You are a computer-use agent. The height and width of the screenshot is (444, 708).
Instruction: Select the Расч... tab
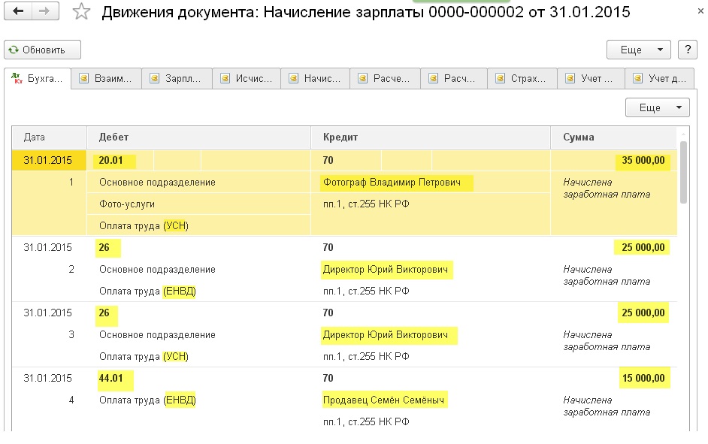(x=454, y=79)
